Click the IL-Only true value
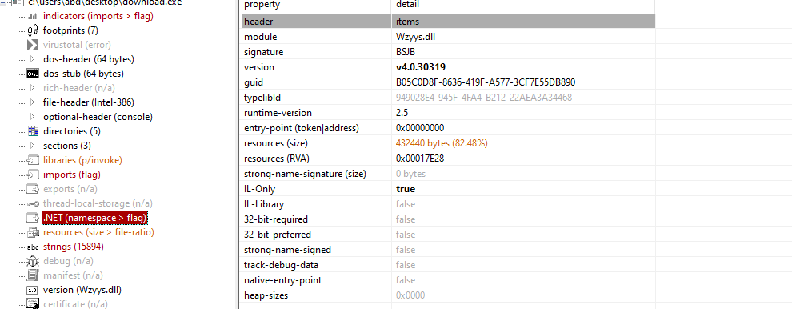Viewport: 792px width, 309px height. 406,189
